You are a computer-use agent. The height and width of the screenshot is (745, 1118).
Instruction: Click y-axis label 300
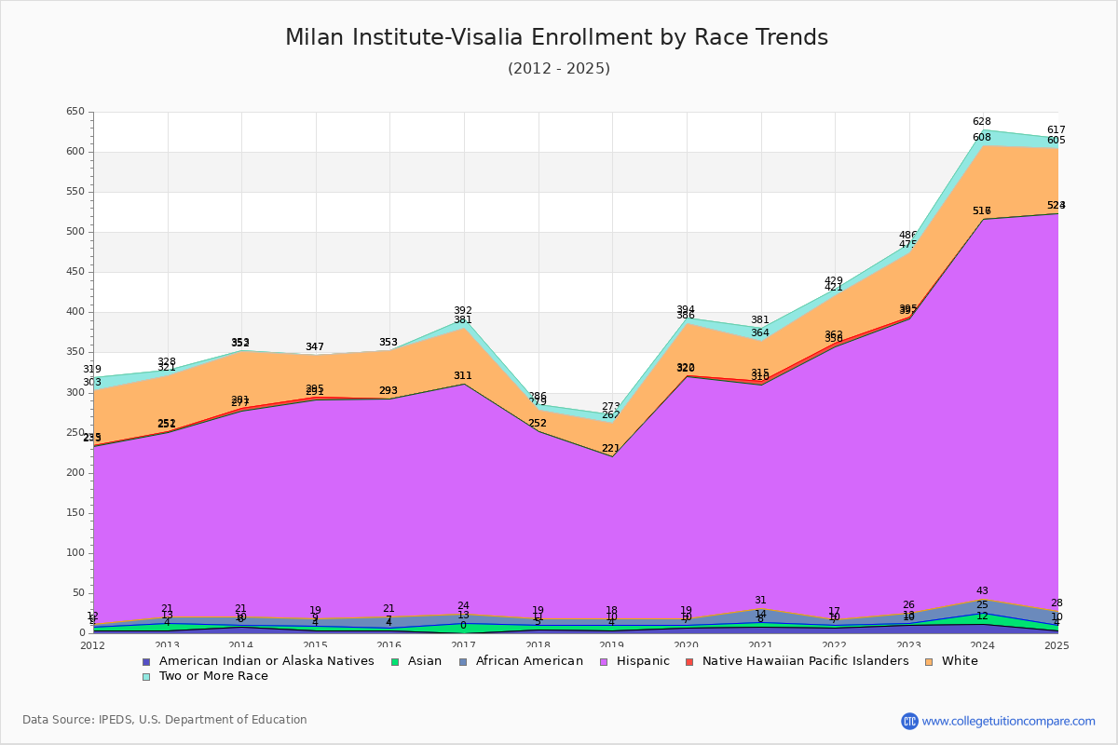75,392
